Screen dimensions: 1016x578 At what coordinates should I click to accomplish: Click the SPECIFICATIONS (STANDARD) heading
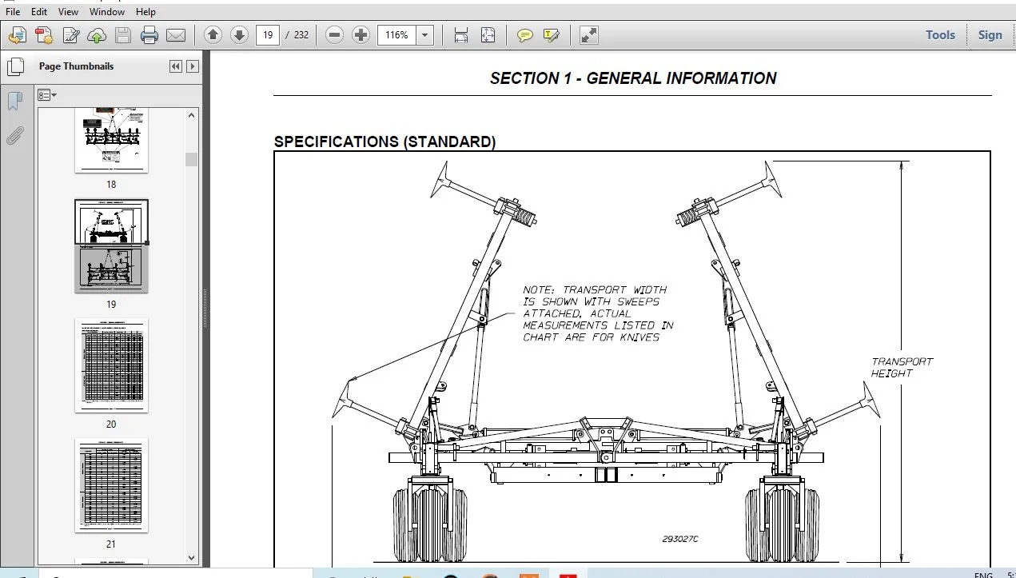384,142
